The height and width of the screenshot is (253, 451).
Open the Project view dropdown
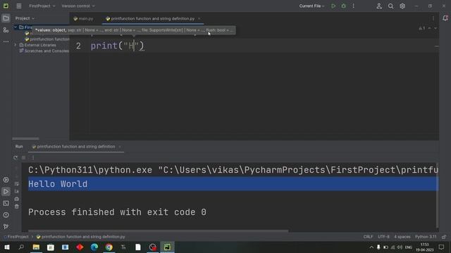point(25,18)
